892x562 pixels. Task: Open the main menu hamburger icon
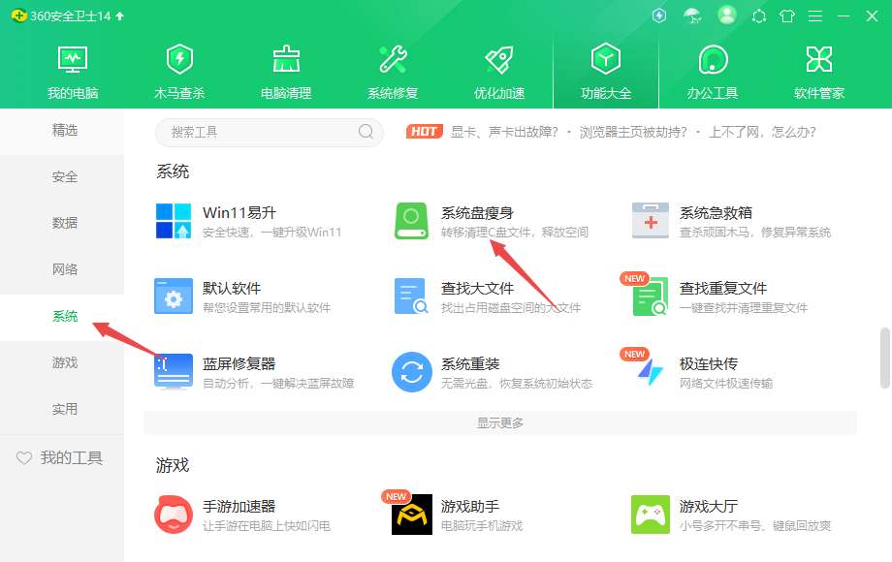[x=815, y=16]
